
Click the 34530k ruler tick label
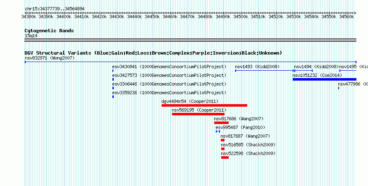tap(294, 17)
